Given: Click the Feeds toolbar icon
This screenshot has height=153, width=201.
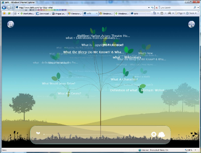Looking at the screenshot, I should click(x=162, y=13).
